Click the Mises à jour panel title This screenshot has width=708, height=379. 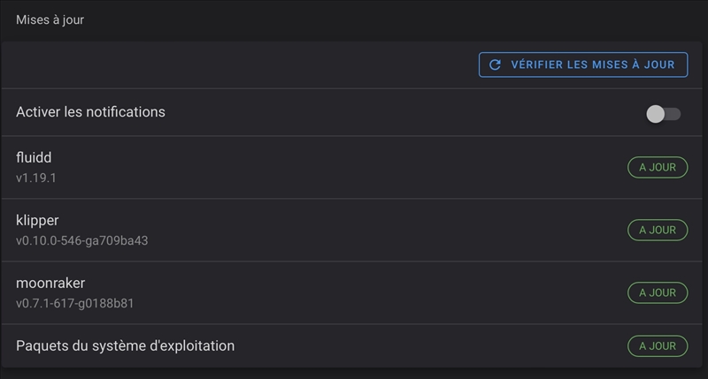click(x=50, y=19)
